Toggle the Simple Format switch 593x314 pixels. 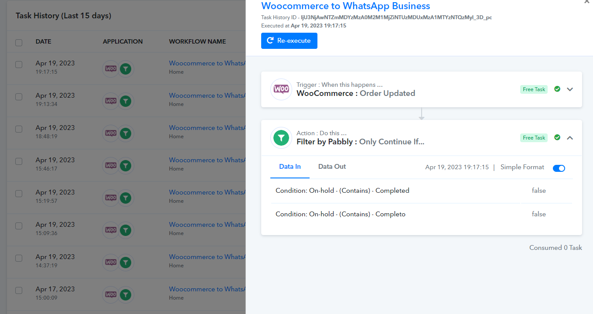coord(559,168)
